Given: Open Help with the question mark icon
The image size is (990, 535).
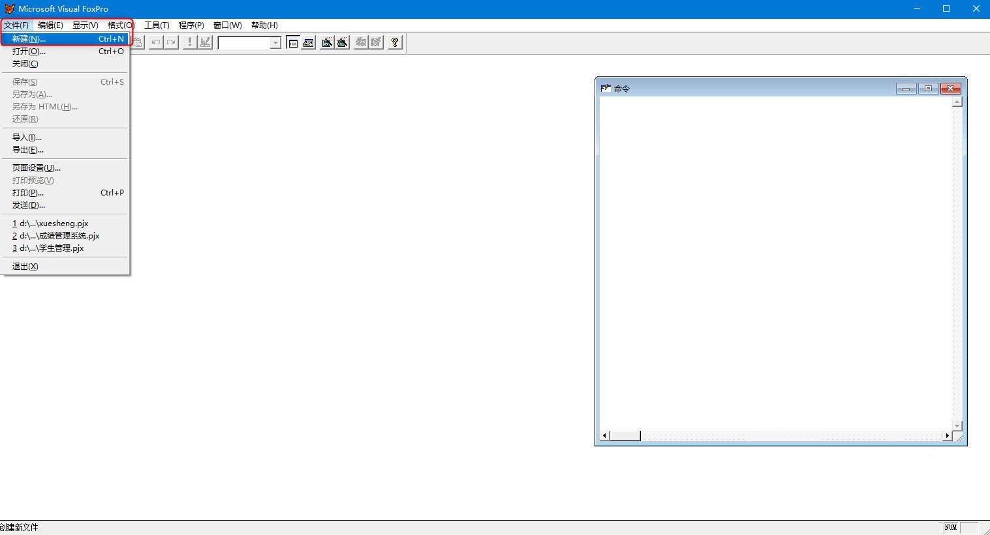Looking at the screenshot, I should (395, 42).
